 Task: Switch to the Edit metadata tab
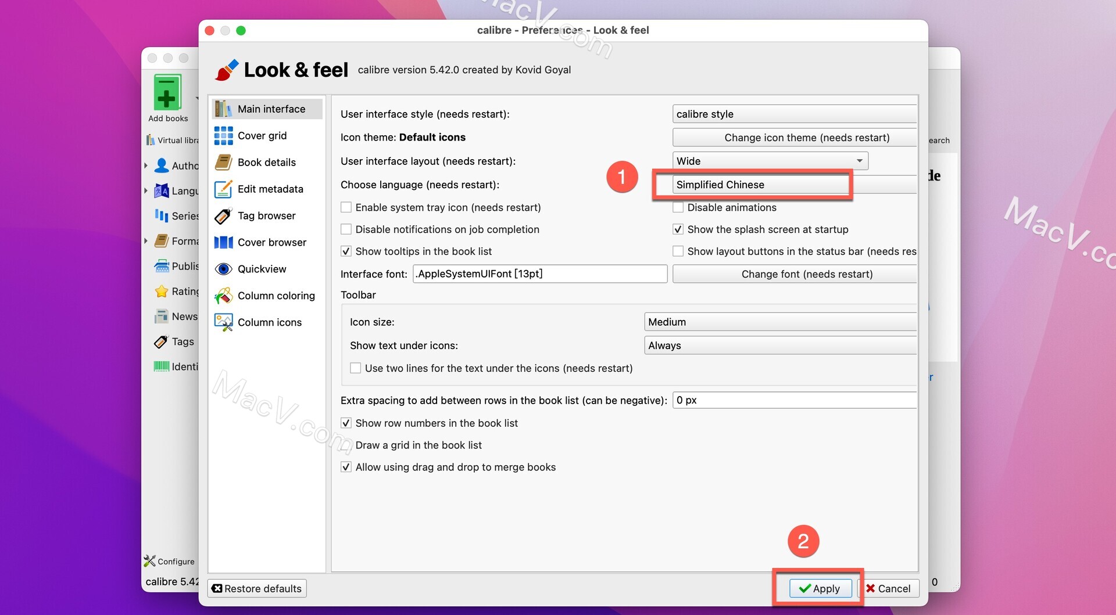267,189
